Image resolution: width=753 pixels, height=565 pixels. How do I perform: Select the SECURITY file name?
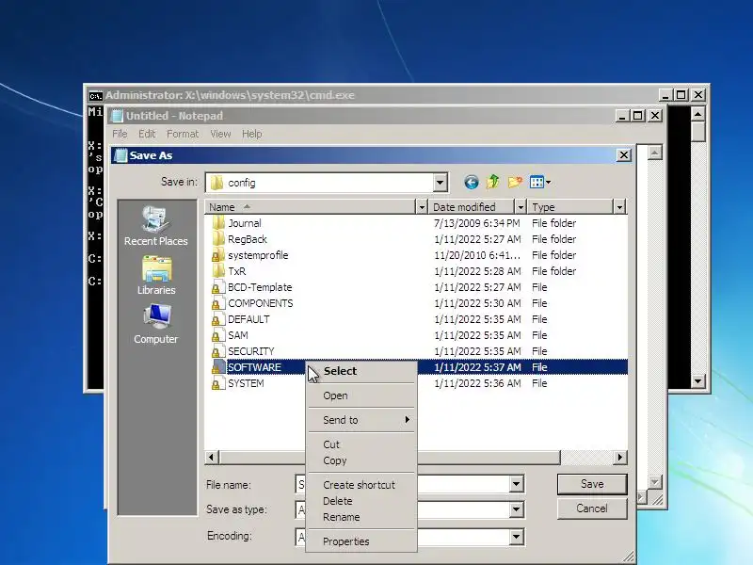pos(251,351)
